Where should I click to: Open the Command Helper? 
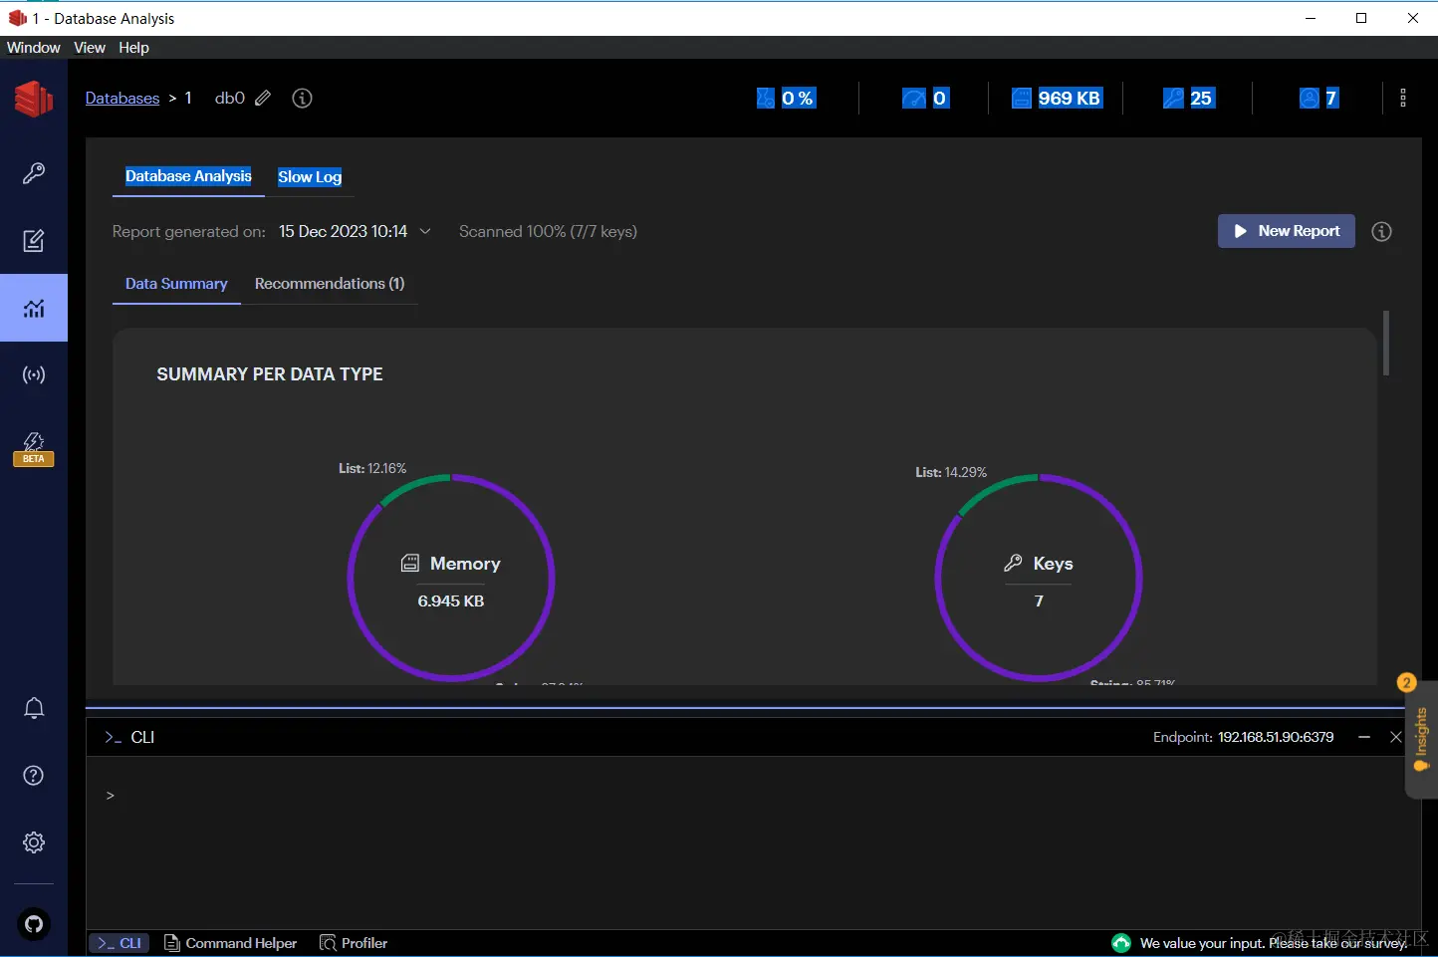point(231,943)
